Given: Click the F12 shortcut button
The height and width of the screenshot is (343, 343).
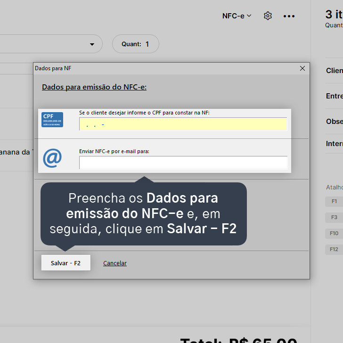Looking at the screenshot, I should 334,249.
